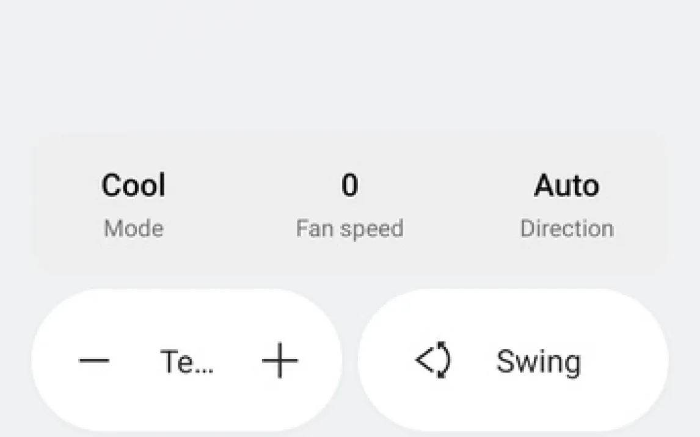The width and height of the screenshot is (700, 437).
Task: Increase temperature with the plus icon
Action: point(280,361)
